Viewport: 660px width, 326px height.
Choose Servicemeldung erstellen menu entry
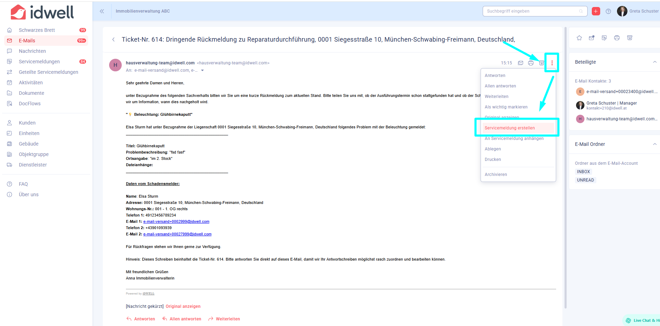[x=518, y=128]
